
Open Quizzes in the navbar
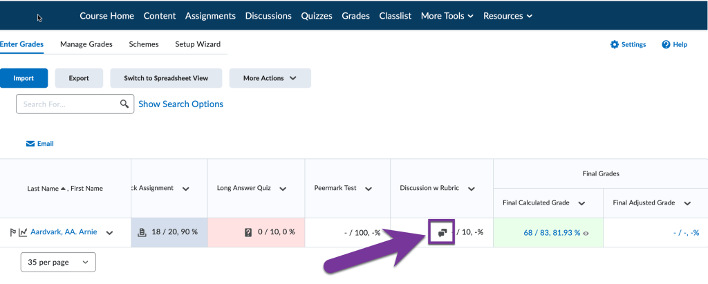point(317,16)
